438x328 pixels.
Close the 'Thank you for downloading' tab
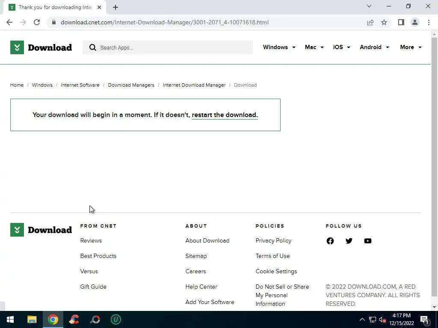(x=99, y=7)
